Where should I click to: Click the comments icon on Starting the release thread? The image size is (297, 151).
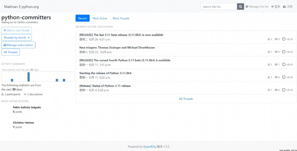pyautogui.click(x=277, y=77)
